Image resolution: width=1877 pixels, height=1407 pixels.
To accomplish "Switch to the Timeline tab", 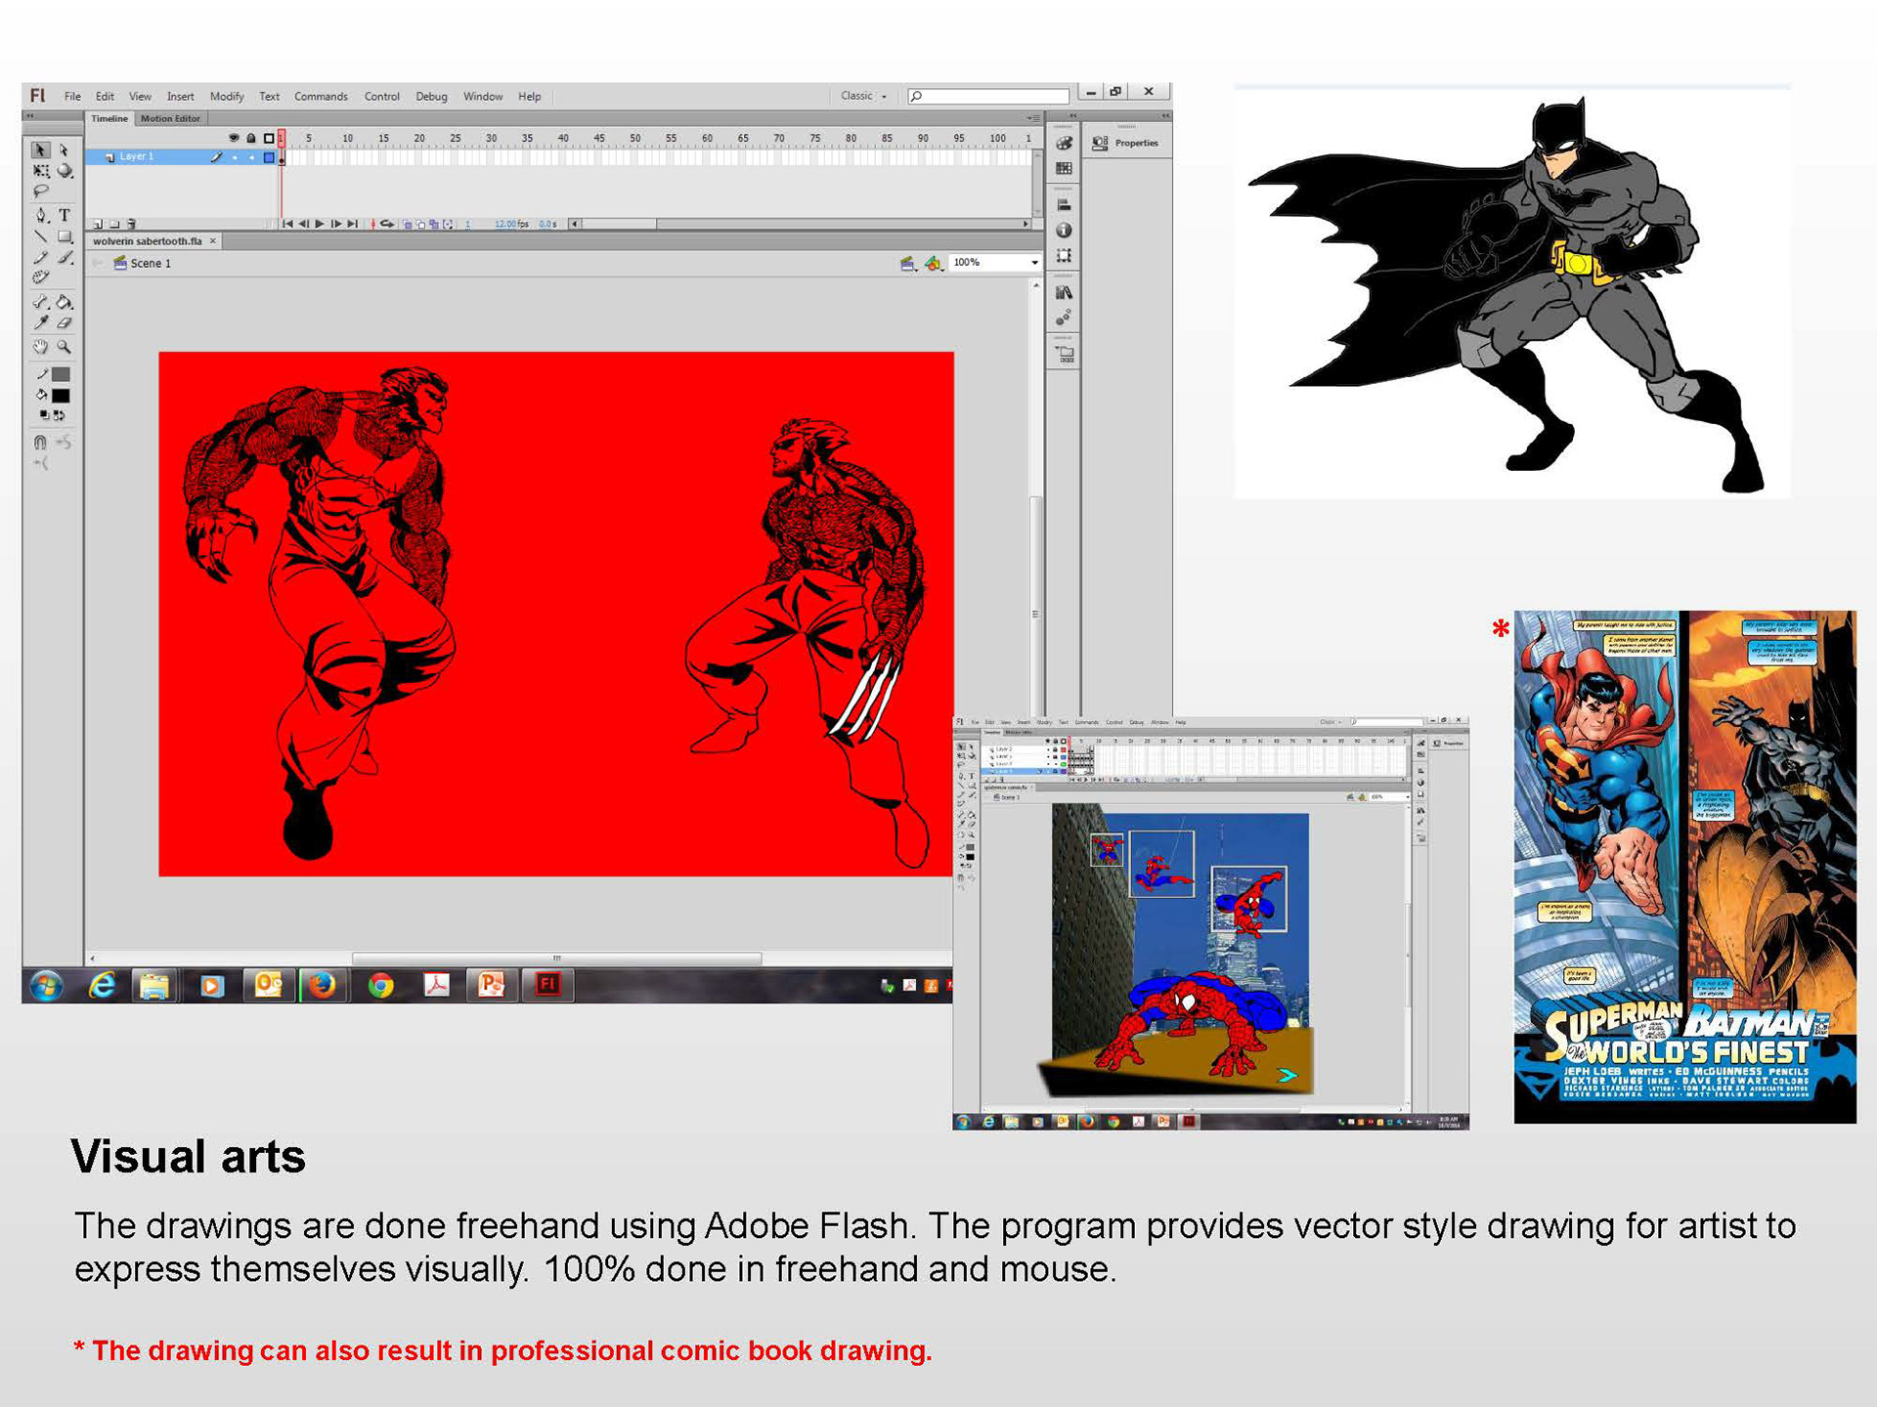I will (109, 118).
